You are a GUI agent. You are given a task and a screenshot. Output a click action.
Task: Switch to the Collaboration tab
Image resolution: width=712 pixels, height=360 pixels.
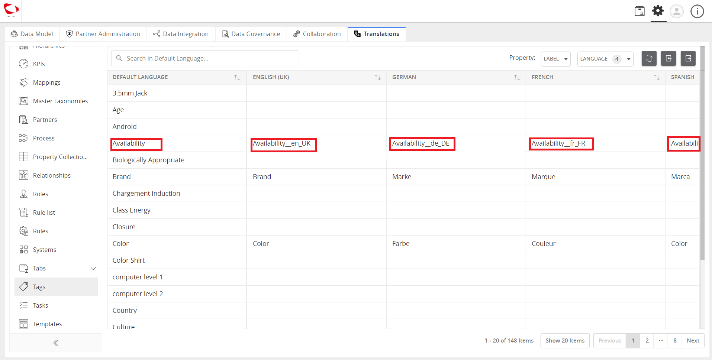tap(317, 34)
